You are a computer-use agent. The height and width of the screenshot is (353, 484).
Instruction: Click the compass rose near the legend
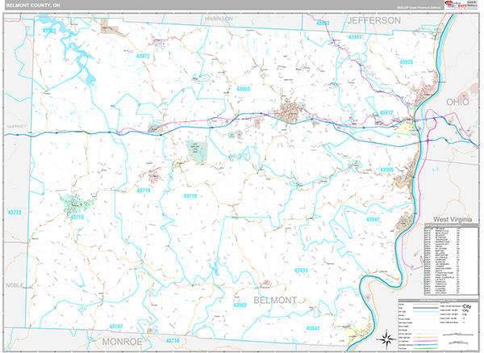[x=386, y=337]
